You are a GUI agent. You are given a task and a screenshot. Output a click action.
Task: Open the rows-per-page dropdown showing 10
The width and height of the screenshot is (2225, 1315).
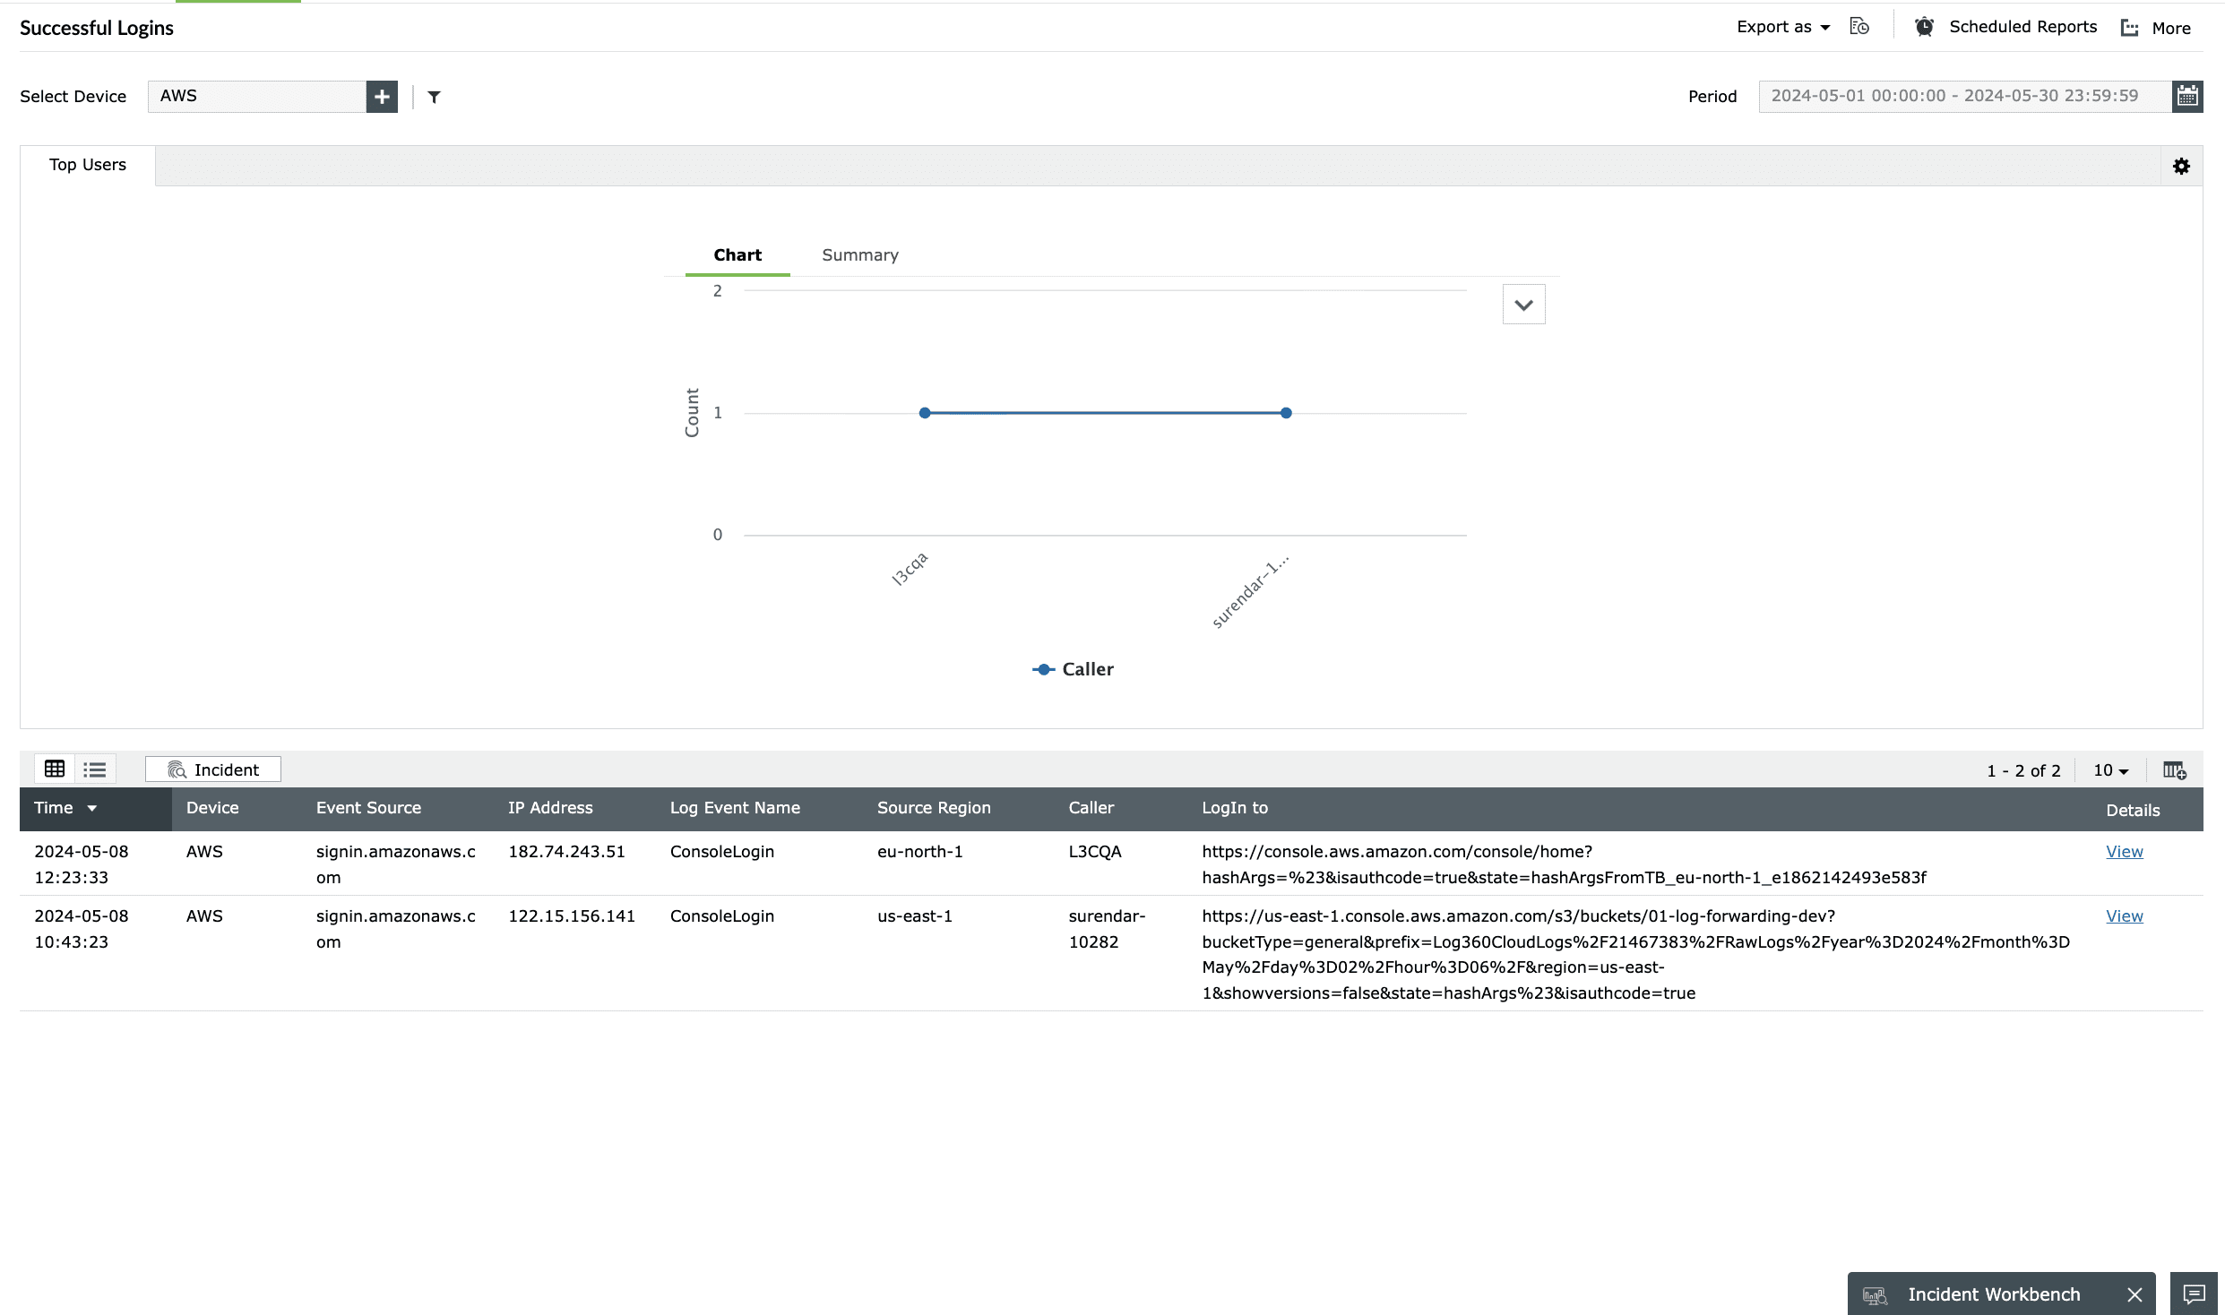(2110, 769)
